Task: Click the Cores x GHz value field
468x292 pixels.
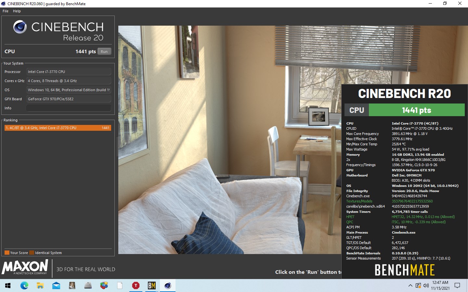Action: [69, 81]
